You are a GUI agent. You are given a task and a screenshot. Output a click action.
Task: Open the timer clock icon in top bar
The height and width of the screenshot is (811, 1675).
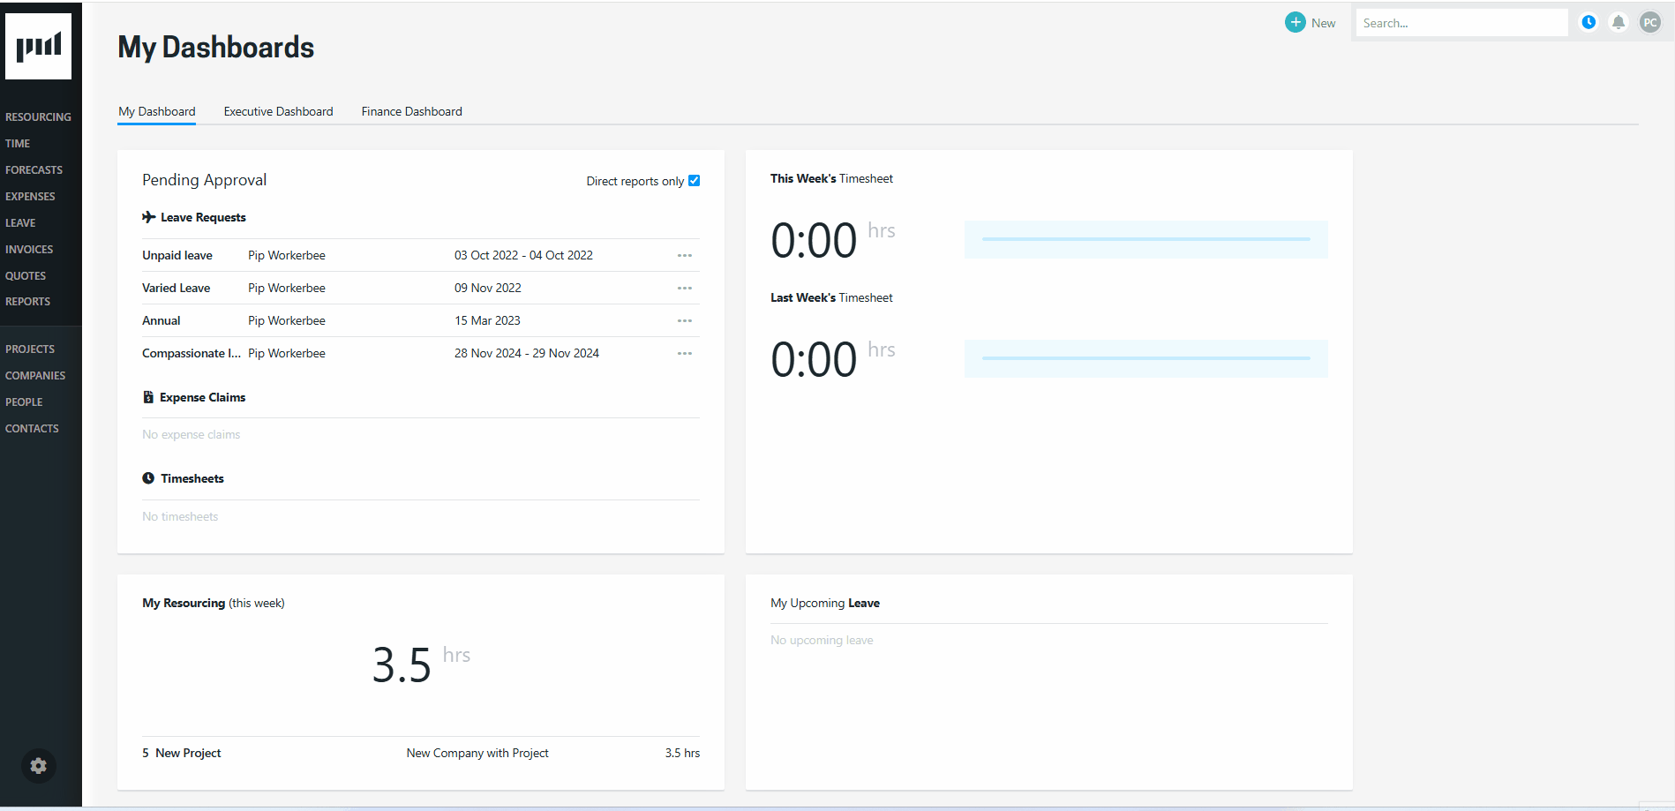[x=1589, y=22]
